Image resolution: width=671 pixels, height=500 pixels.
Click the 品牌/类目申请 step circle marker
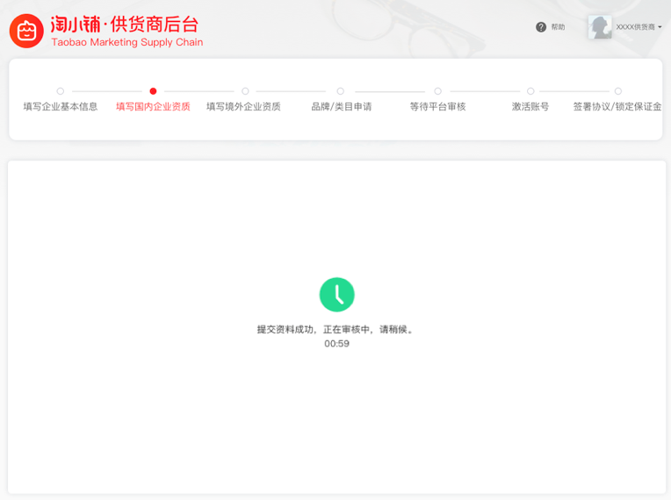click(x=341, y=91)
